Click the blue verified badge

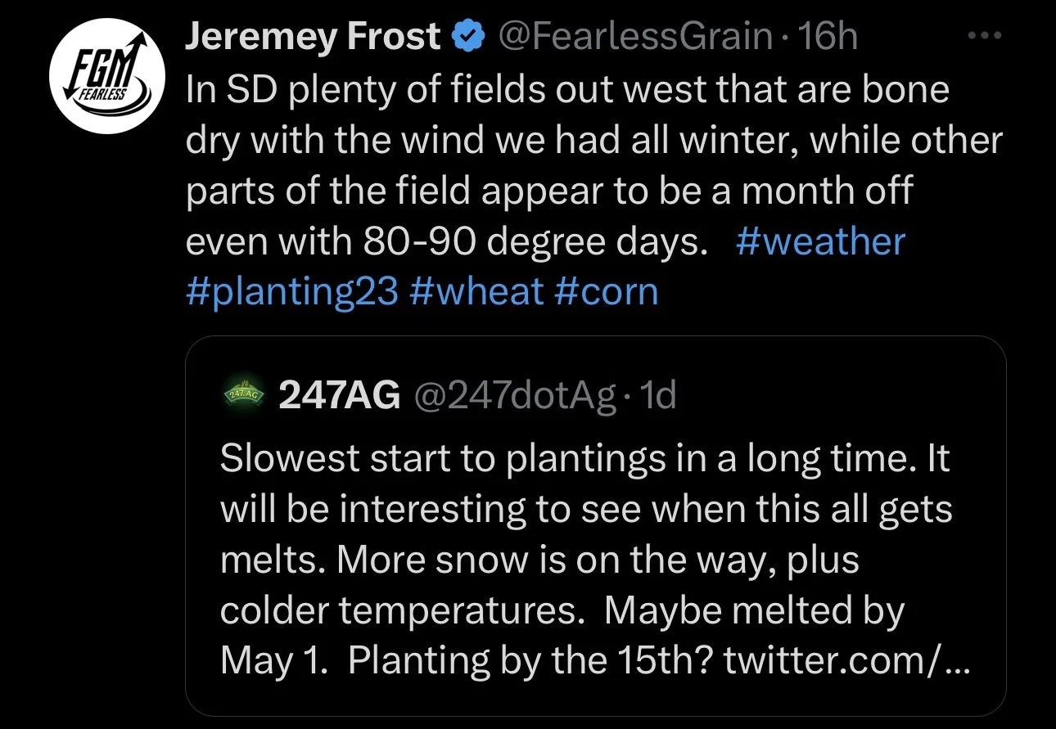point(468,37)
